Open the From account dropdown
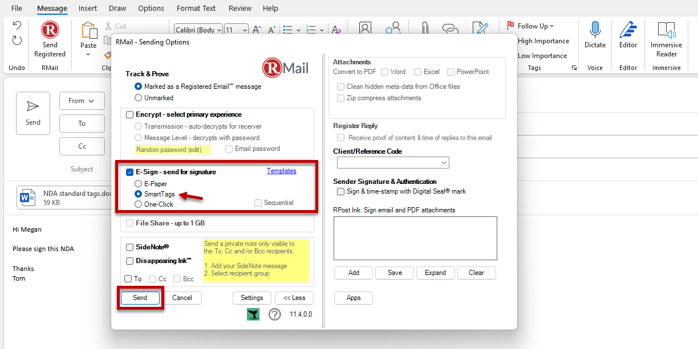Viewport: 698px width, 349px height. click(x=82, y=101)
